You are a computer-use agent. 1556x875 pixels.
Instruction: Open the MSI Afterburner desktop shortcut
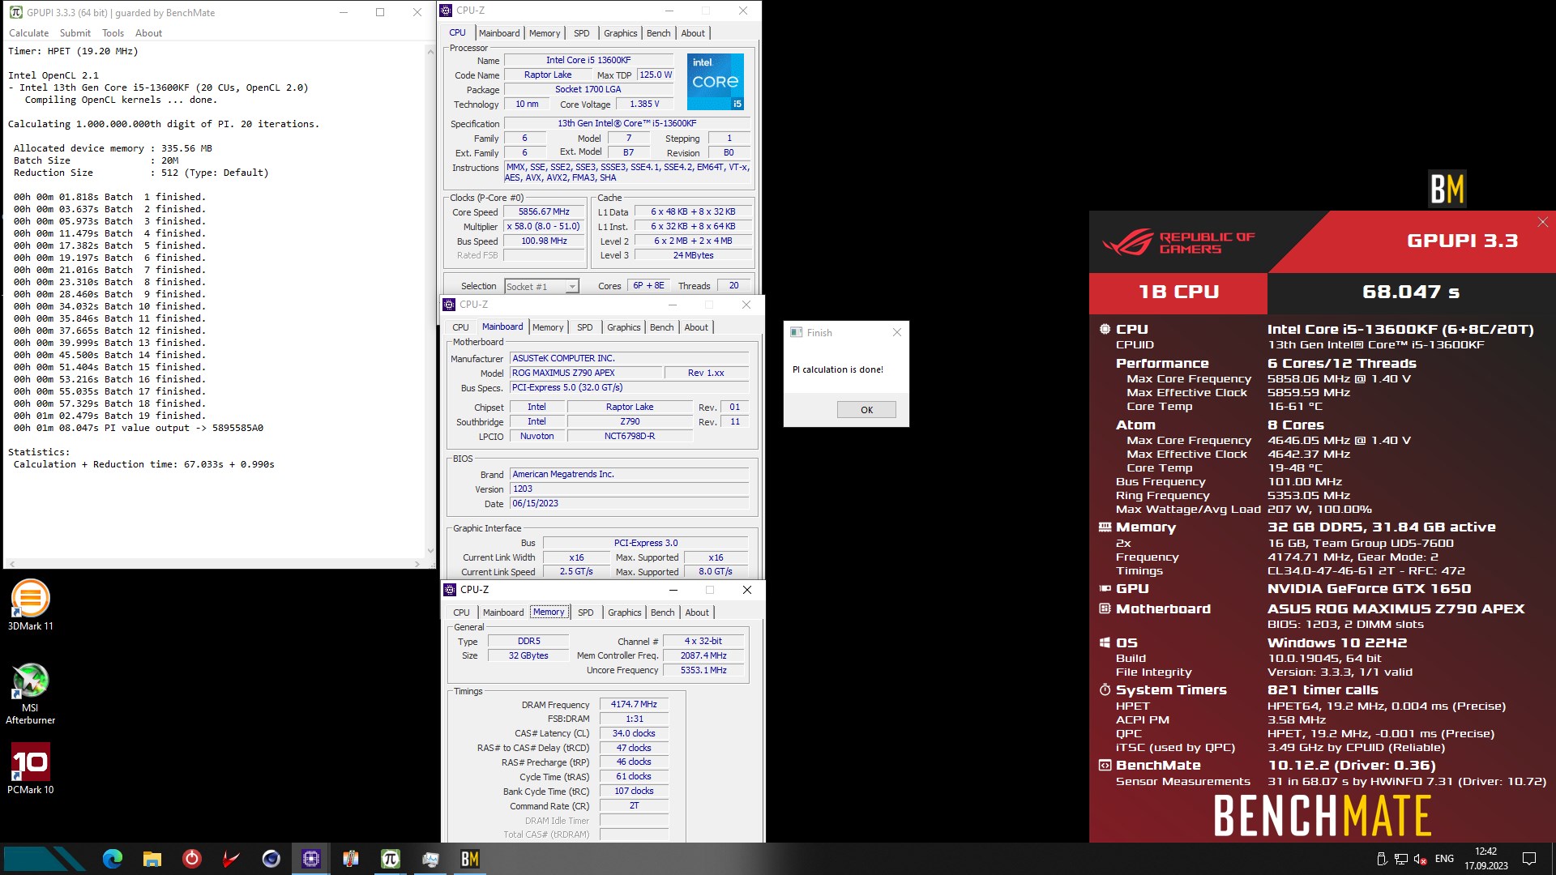30,694
